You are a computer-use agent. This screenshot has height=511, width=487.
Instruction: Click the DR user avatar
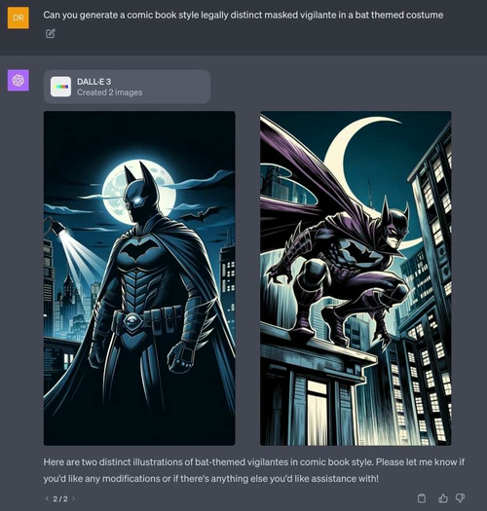[x=19, y=18]
